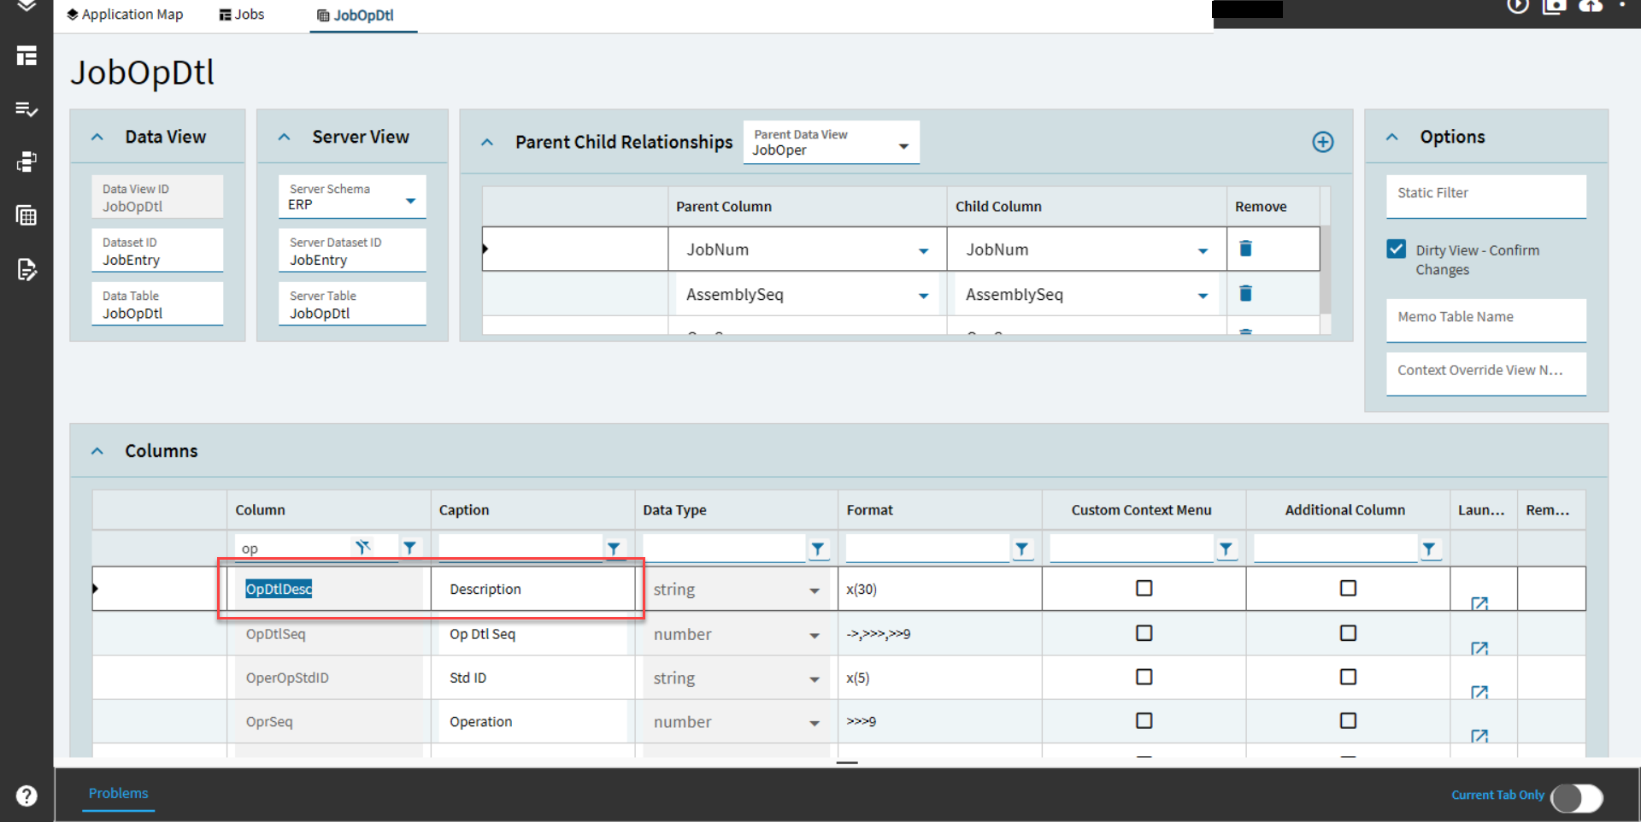The image size is (1641, 822).
Task: Delete the AssemblySeq relationship row
Action: pyautogui.click(x=1245, y=294)
